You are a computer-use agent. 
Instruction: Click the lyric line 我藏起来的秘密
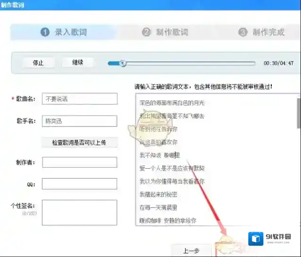(x=158, y=194)
